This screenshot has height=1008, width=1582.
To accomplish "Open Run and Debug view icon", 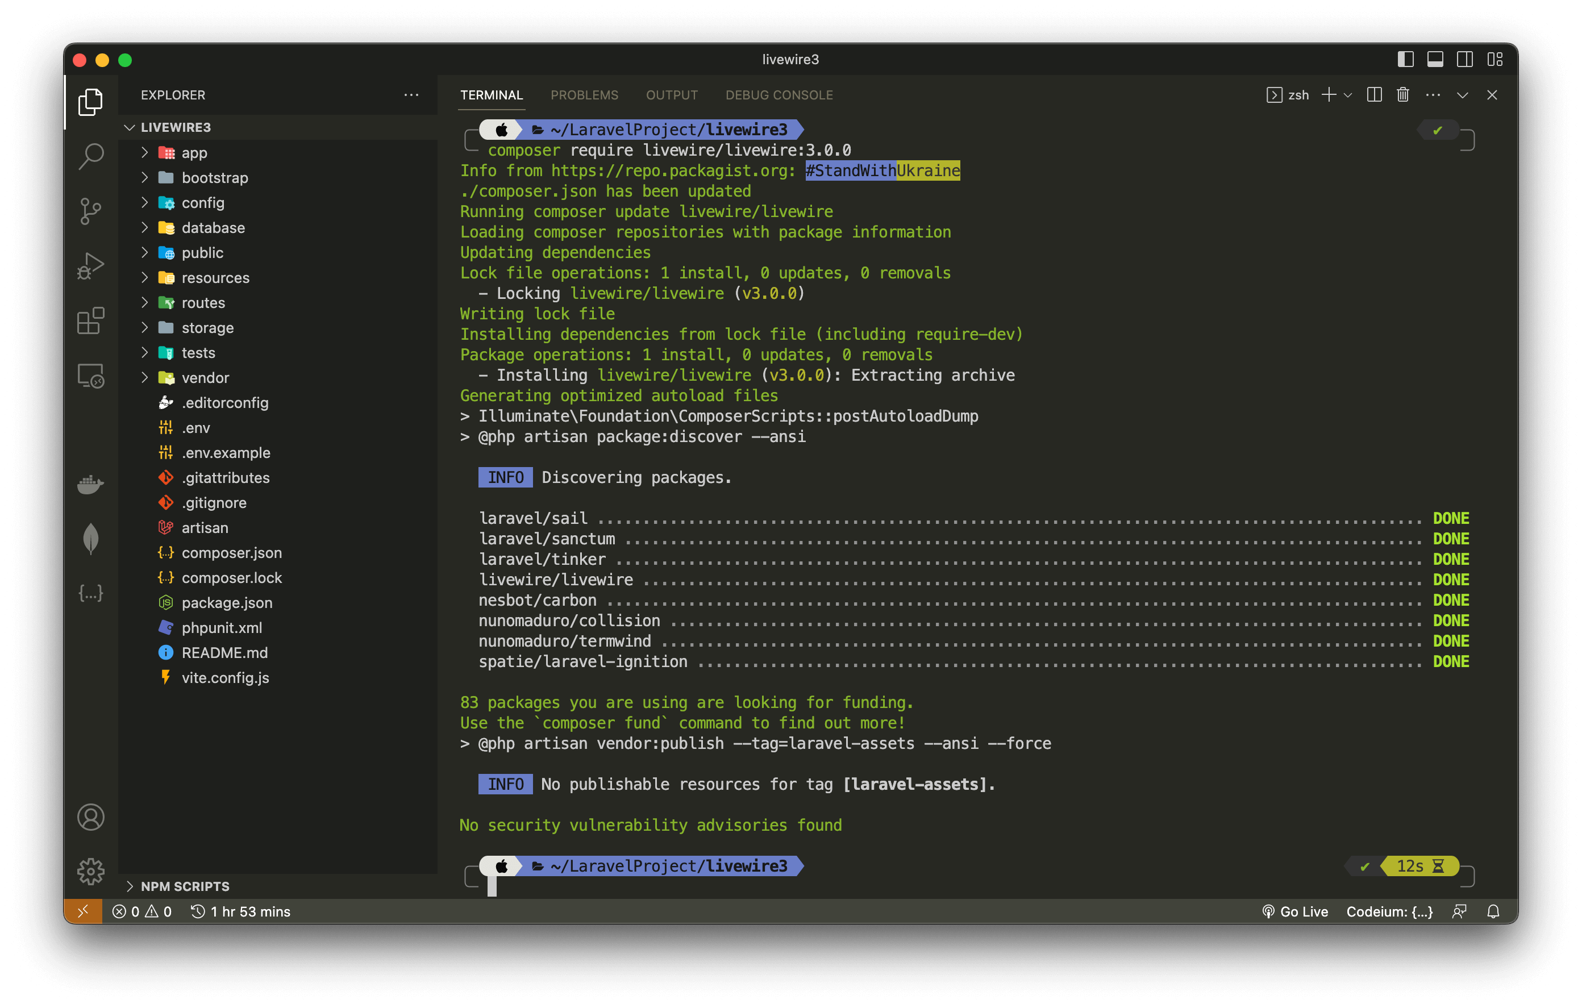I will pyautogui.click(x=91, y=266).
